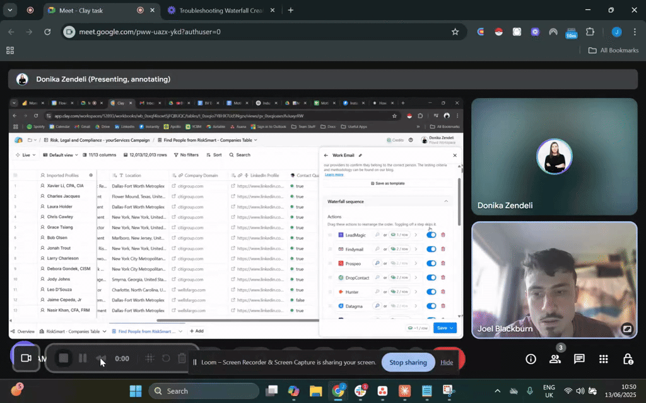Expand the Save button dropdown arrow
646x403 pixels.
(x=452, y=328)
